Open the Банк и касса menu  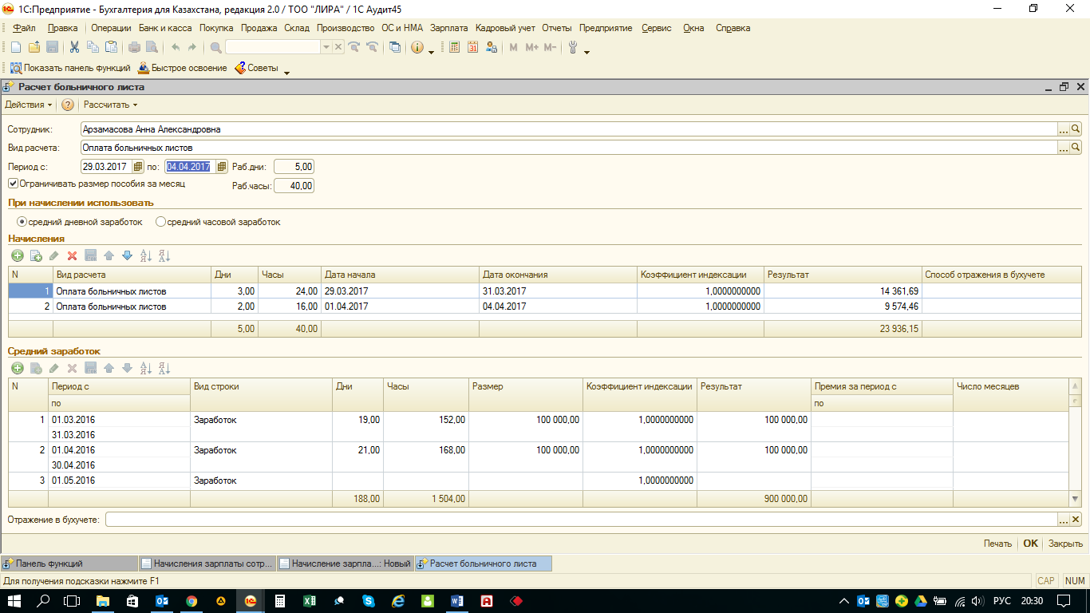click(x=165, y=28)
